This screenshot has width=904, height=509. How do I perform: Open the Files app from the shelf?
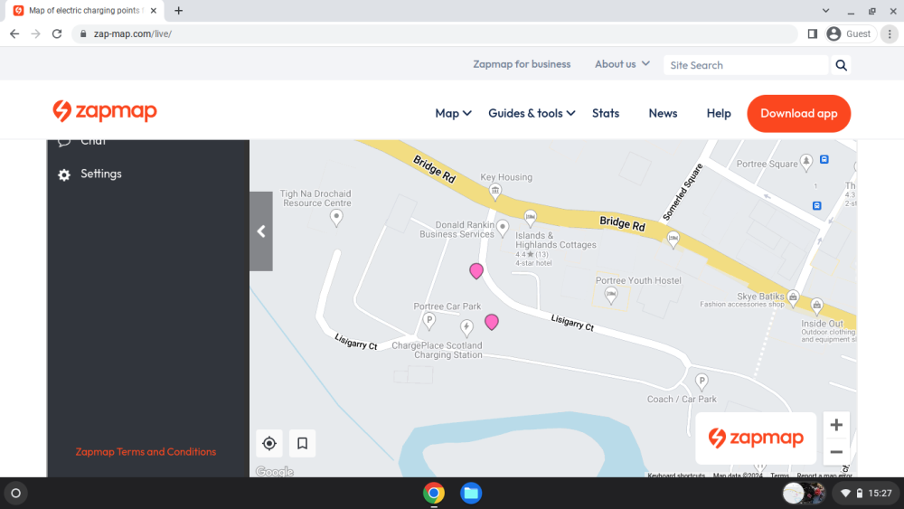471,493
